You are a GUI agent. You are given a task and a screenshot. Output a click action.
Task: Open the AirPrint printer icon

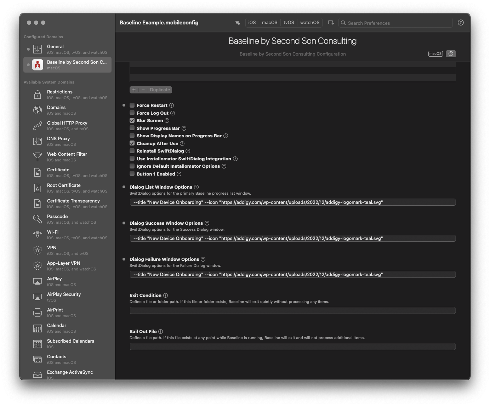[x=38, y=313]
